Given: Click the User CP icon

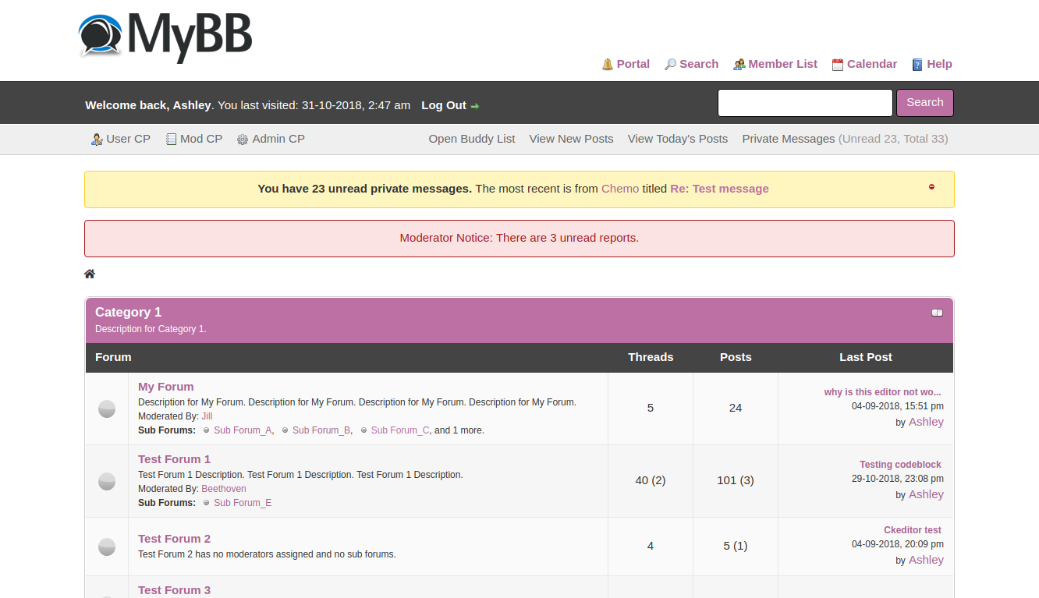Looking at the screenshot, I should pyautogui.click(x=97, y=140).
